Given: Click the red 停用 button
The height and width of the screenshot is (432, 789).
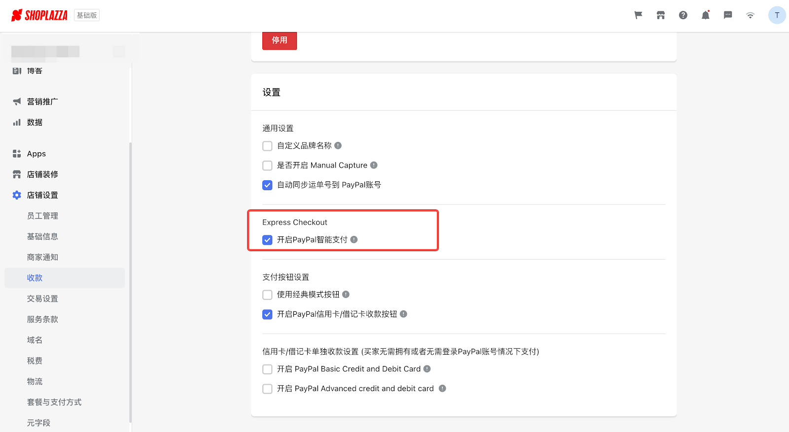Looking at the screenshot, I should 280,40.
